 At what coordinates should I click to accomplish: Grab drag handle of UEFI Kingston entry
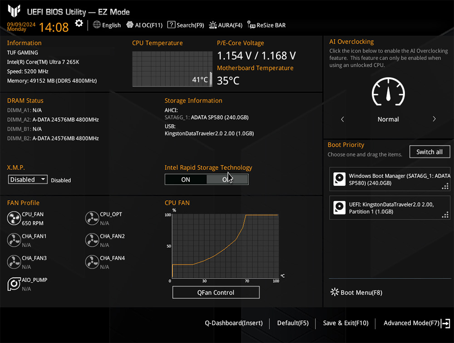pyautogui.click(x=445, y=215)
